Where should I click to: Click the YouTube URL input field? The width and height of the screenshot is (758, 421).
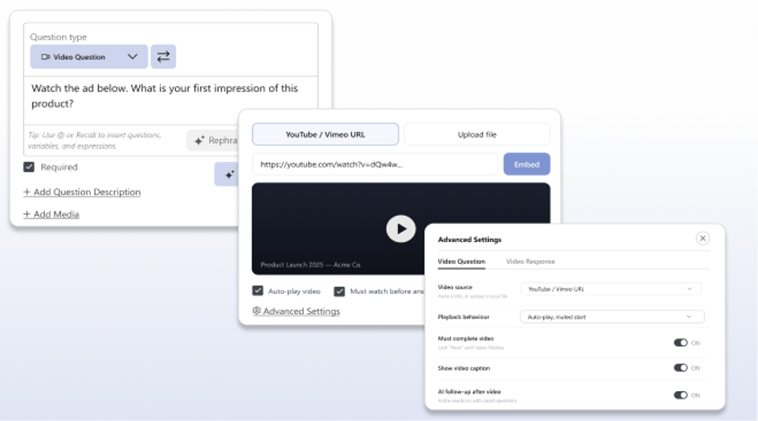[x=374, y=164]
